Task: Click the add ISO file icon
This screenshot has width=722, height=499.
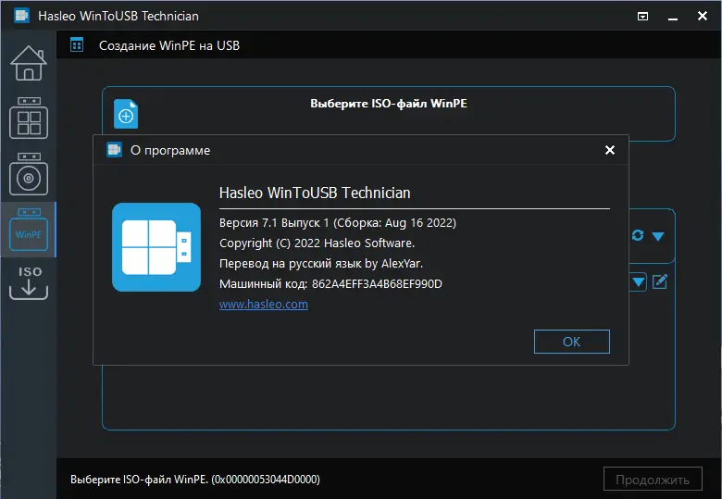Action: [126, 115]
